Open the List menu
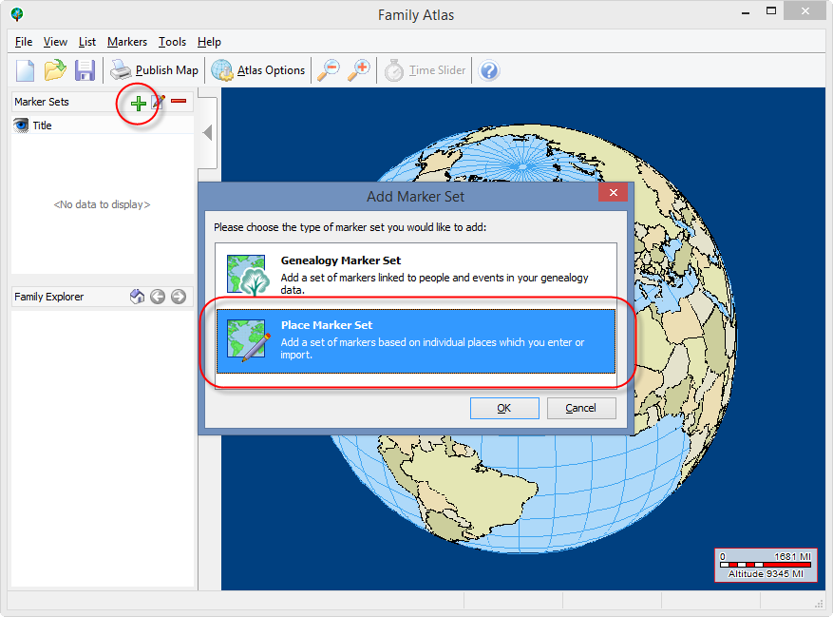Viewport: 833px width, 617px height. [87, 42]
